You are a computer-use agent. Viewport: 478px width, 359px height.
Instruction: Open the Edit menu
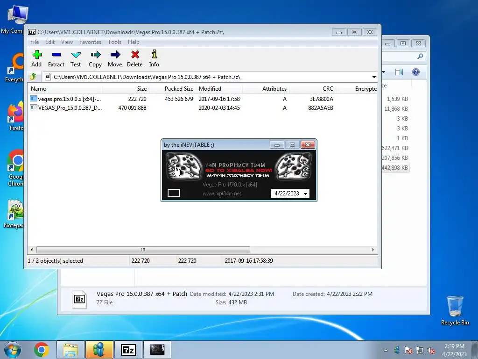click(50, 42)
